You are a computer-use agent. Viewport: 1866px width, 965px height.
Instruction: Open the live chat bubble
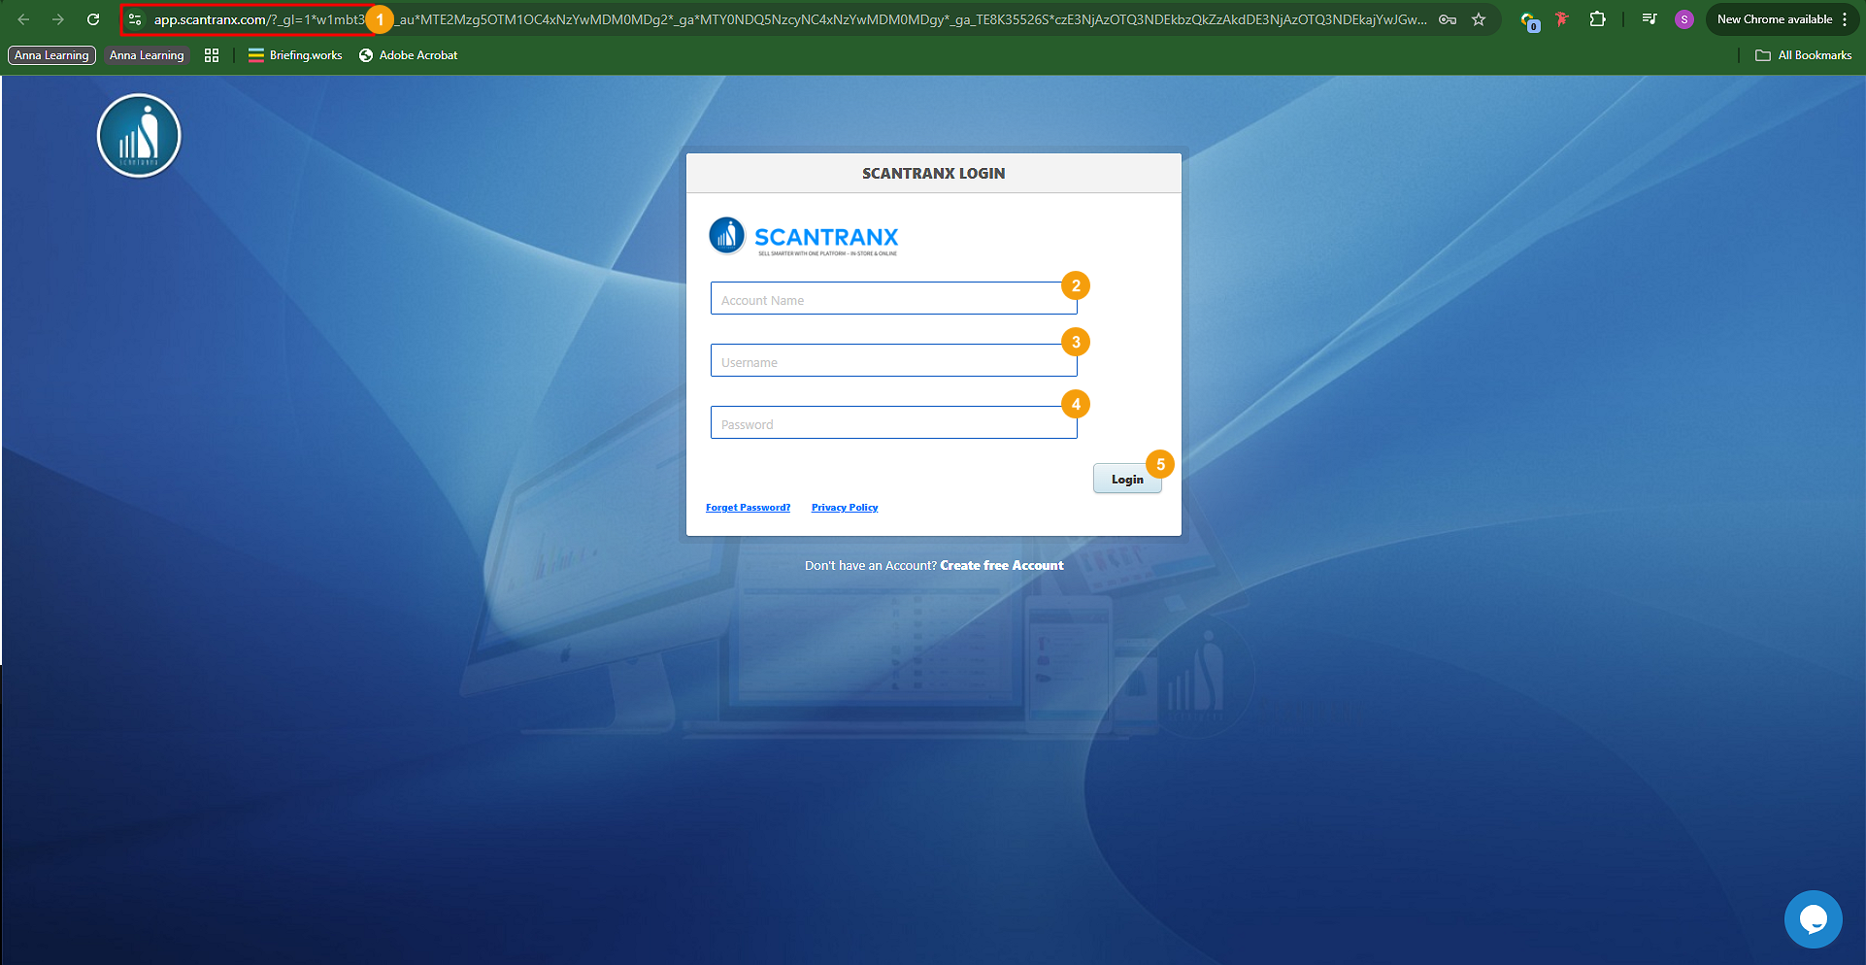point(1813,918)
